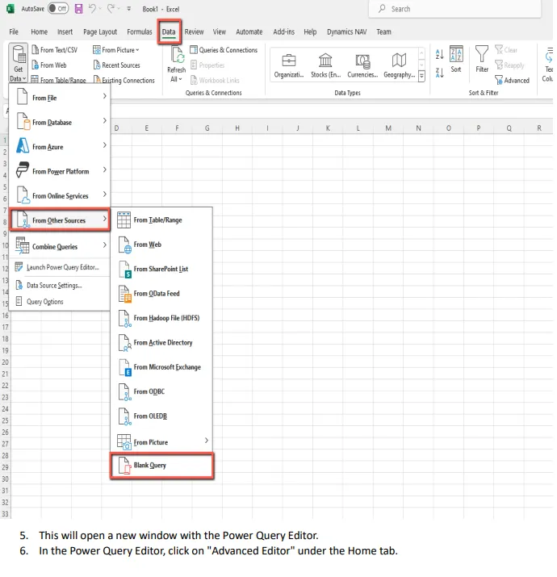Expand From Picture in submenu
Viewport: 557px width, 577px height.
tap(161, 441)
